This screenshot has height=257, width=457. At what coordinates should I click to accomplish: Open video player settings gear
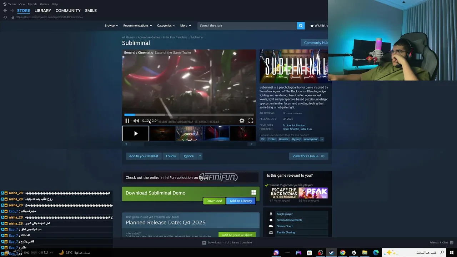tap(242, 121)
